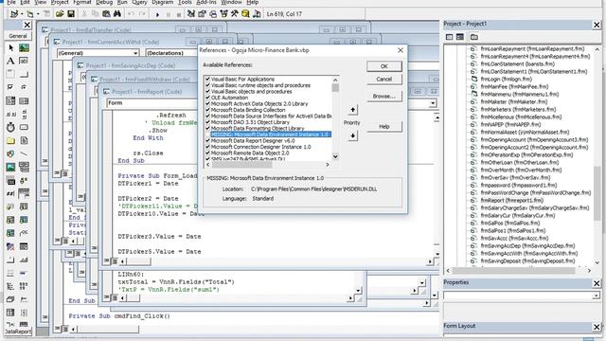This screenshot has width=606, height=341.
Task: Open Project Explorer from the toolbar
Action: click(191, 14)
